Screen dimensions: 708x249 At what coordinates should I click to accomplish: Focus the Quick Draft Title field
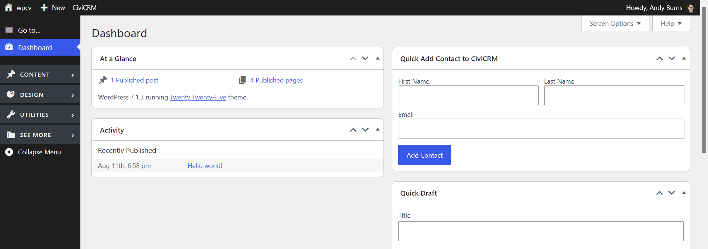tap(541, 231)
